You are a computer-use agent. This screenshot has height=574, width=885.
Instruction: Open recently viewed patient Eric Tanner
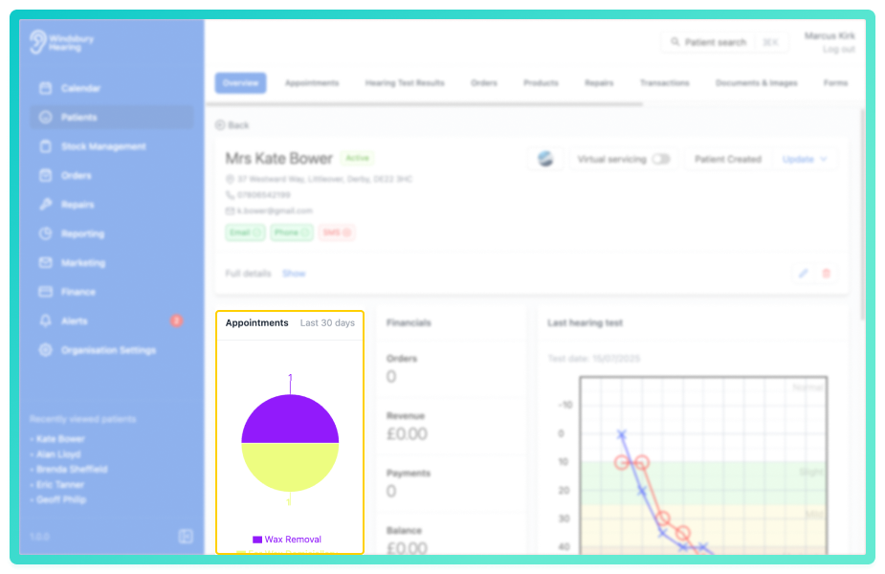(x=60, y=485)
